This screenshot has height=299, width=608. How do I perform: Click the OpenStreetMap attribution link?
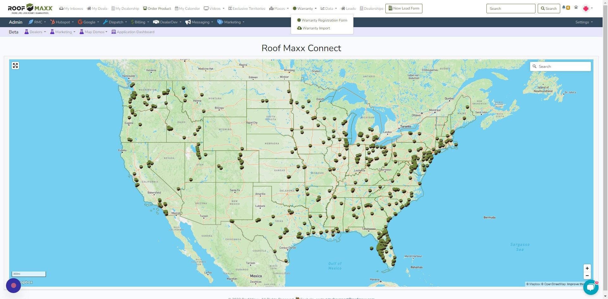pyautogui.click(x=553, y=284)
